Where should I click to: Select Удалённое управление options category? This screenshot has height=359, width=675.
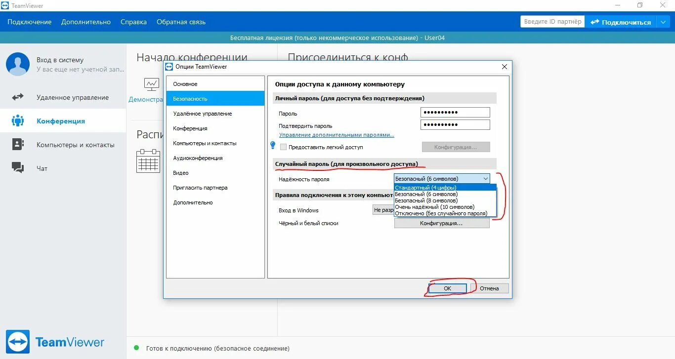tap(215, 114)
